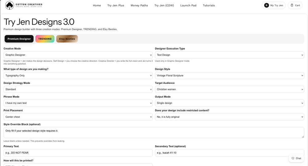Expand the type of design dropdown
The image size is (308, 166).
78,76
